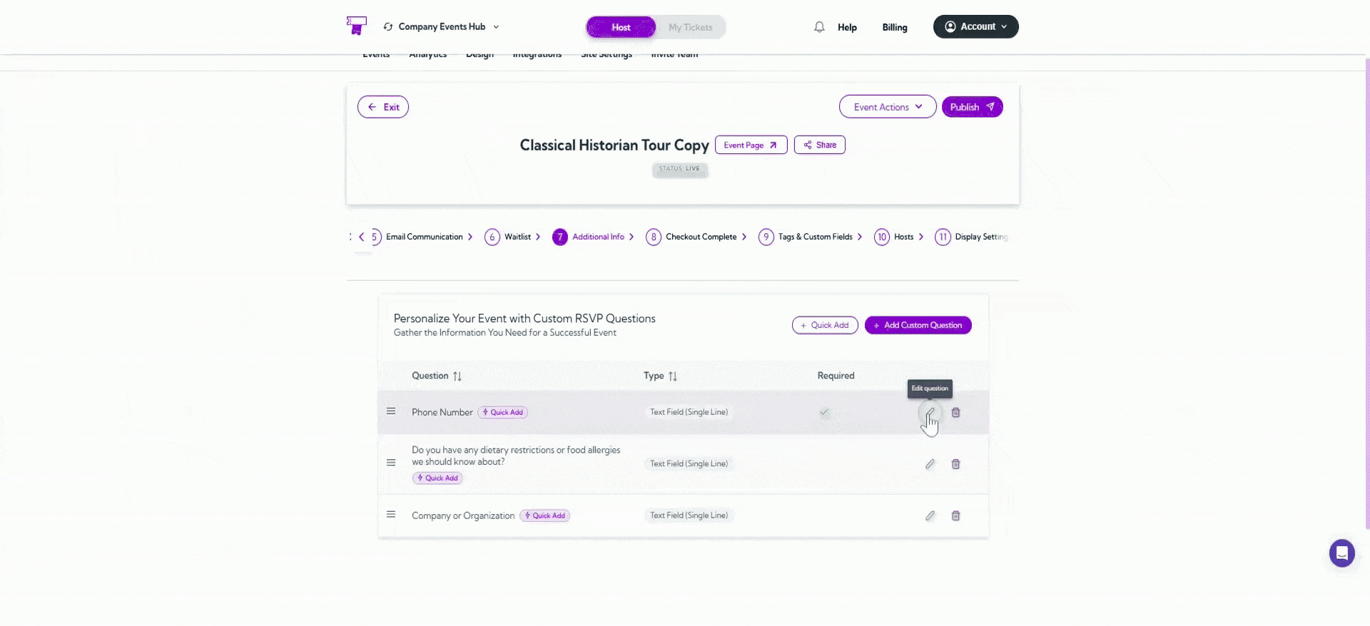Click the step 10 circle icon
The width and height of the screenshot is (1370, 626).
(x=882, y=237)
